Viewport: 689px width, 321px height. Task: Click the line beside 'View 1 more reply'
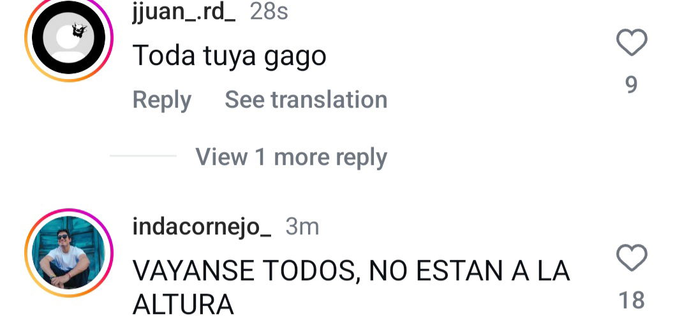143,155
